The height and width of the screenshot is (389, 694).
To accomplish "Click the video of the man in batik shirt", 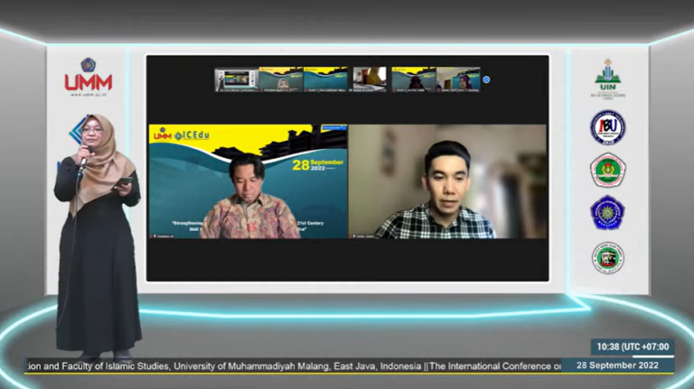I will point(249,181).
